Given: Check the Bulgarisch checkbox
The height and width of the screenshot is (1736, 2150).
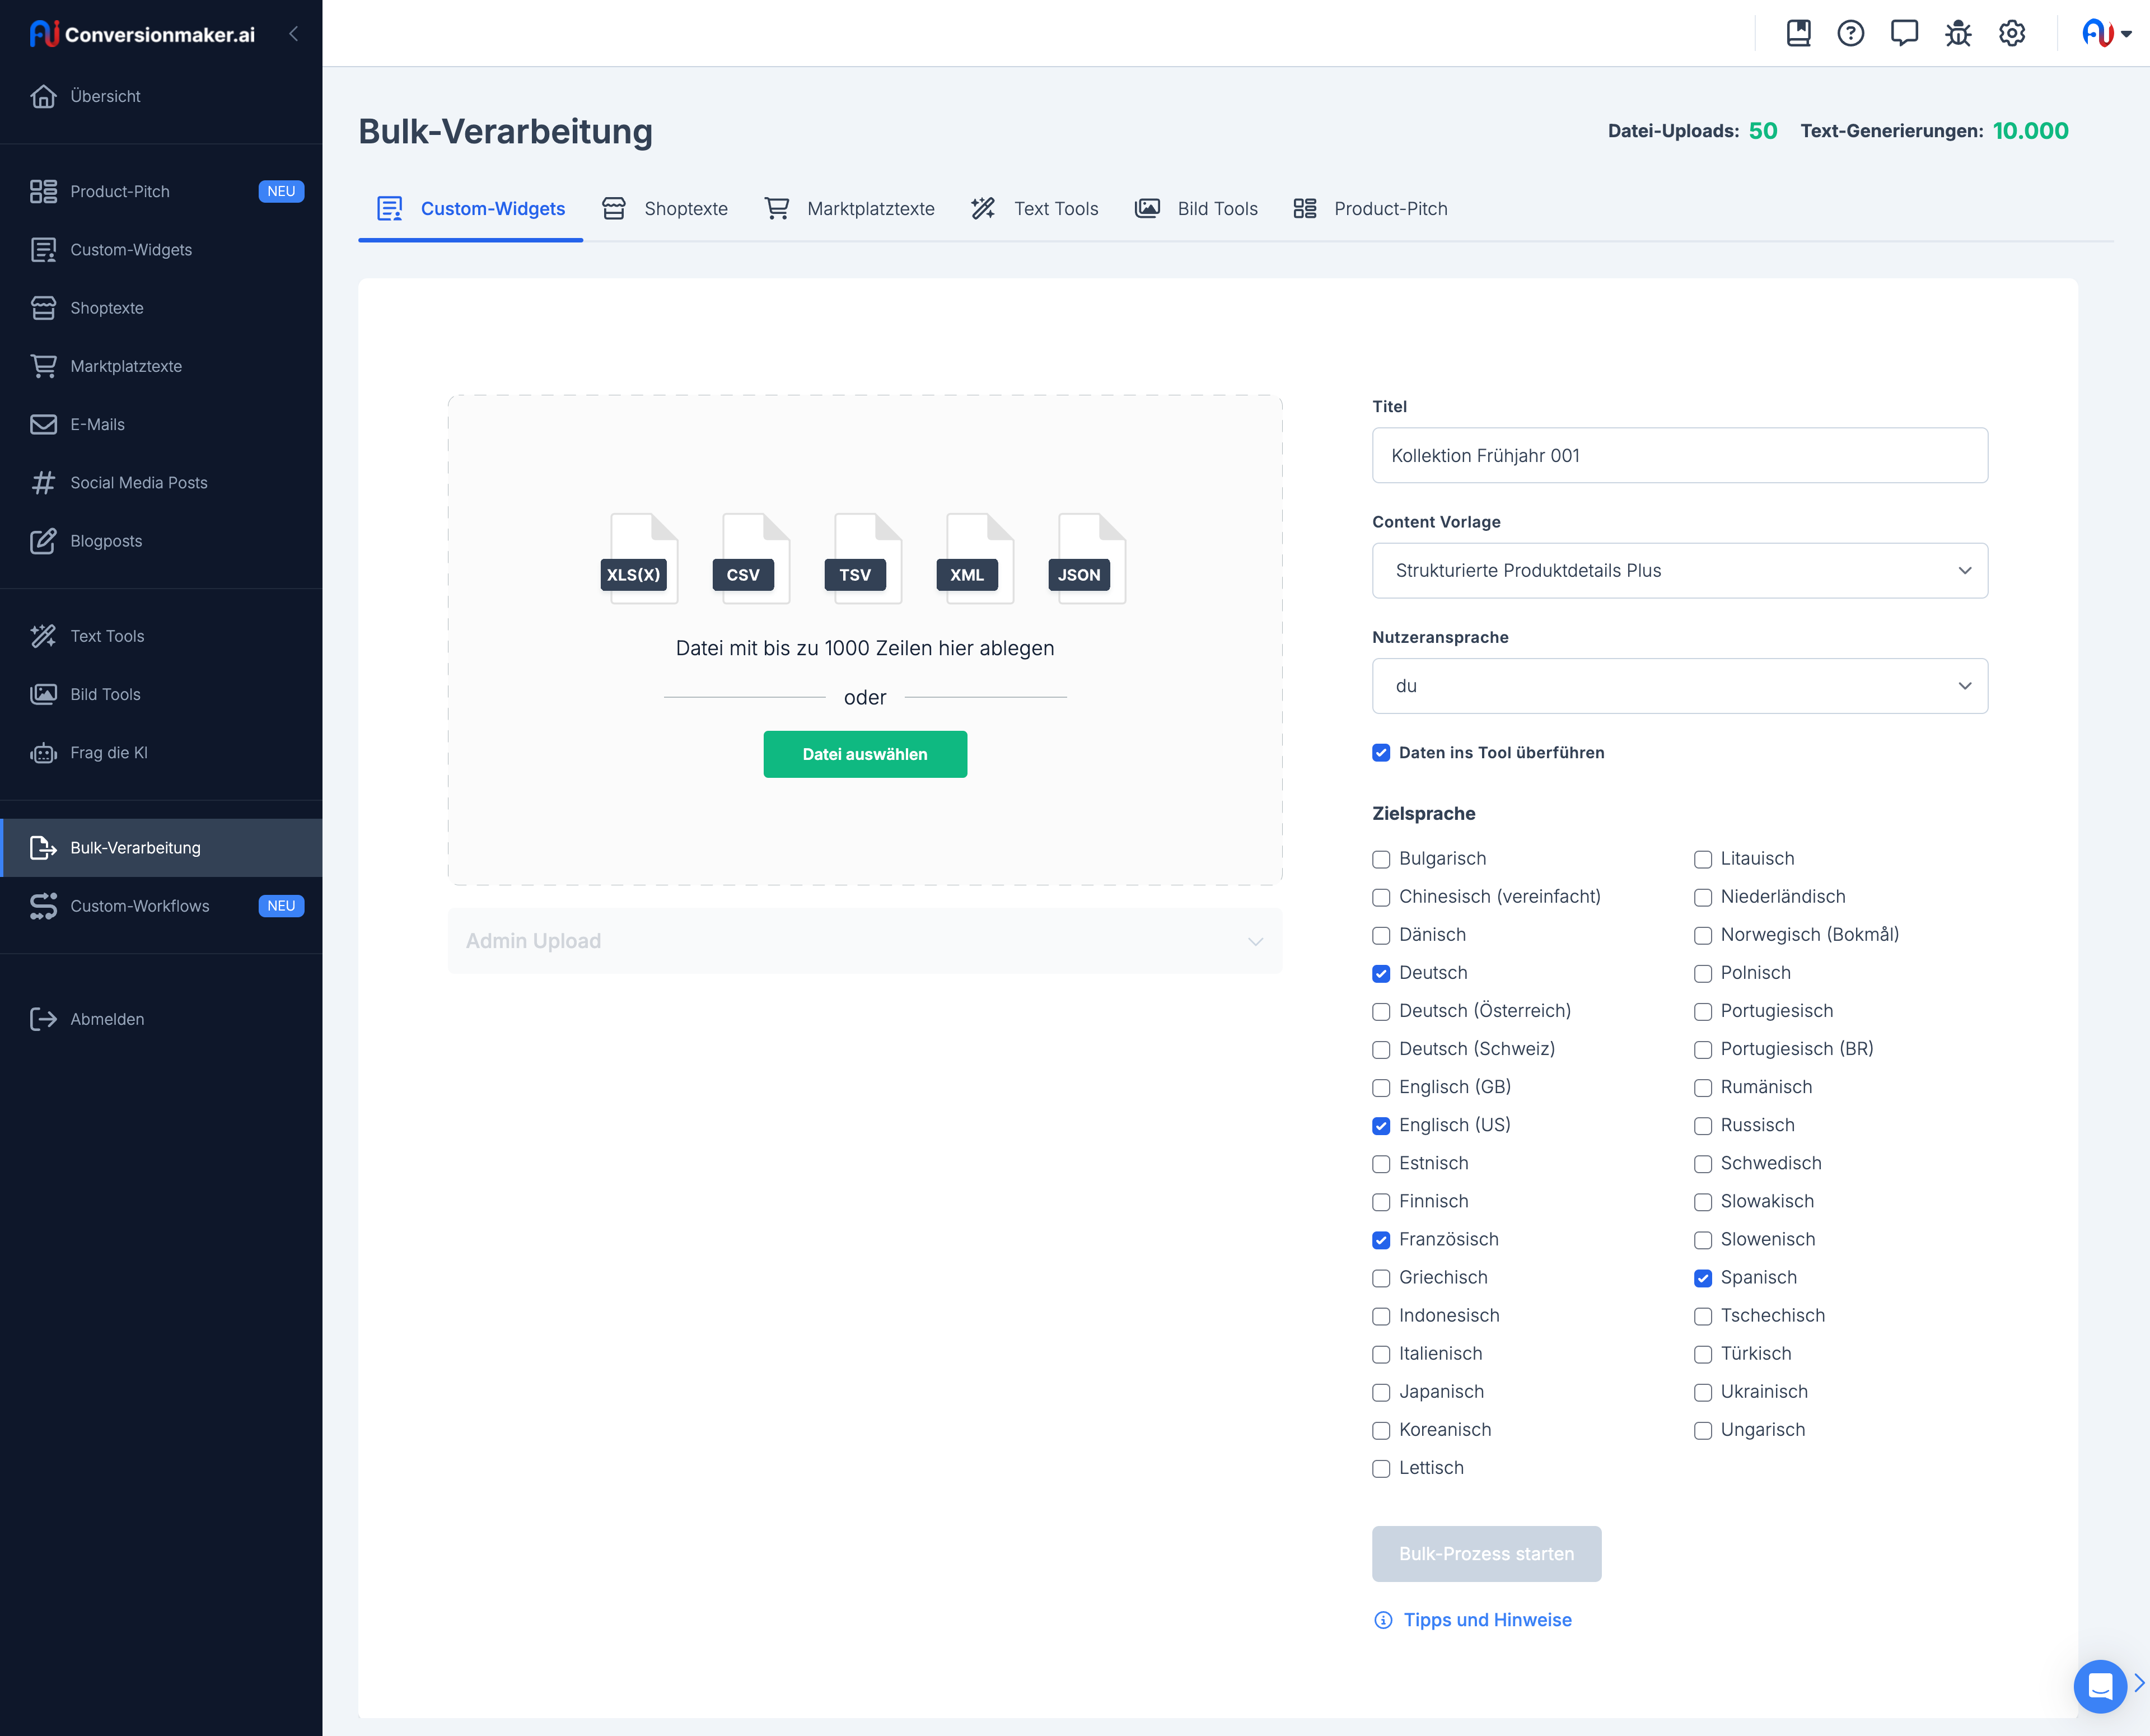Looking at the screenshot, I should 1381,859.
